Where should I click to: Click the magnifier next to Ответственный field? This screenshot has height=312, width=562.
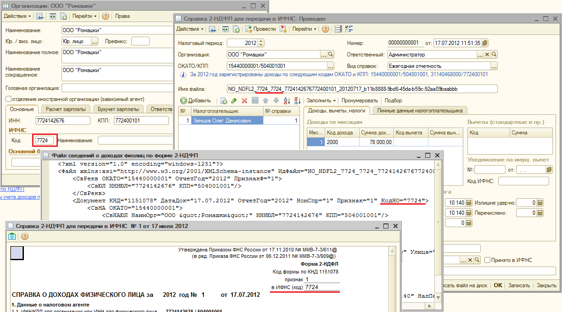click(x=494, y=54)
